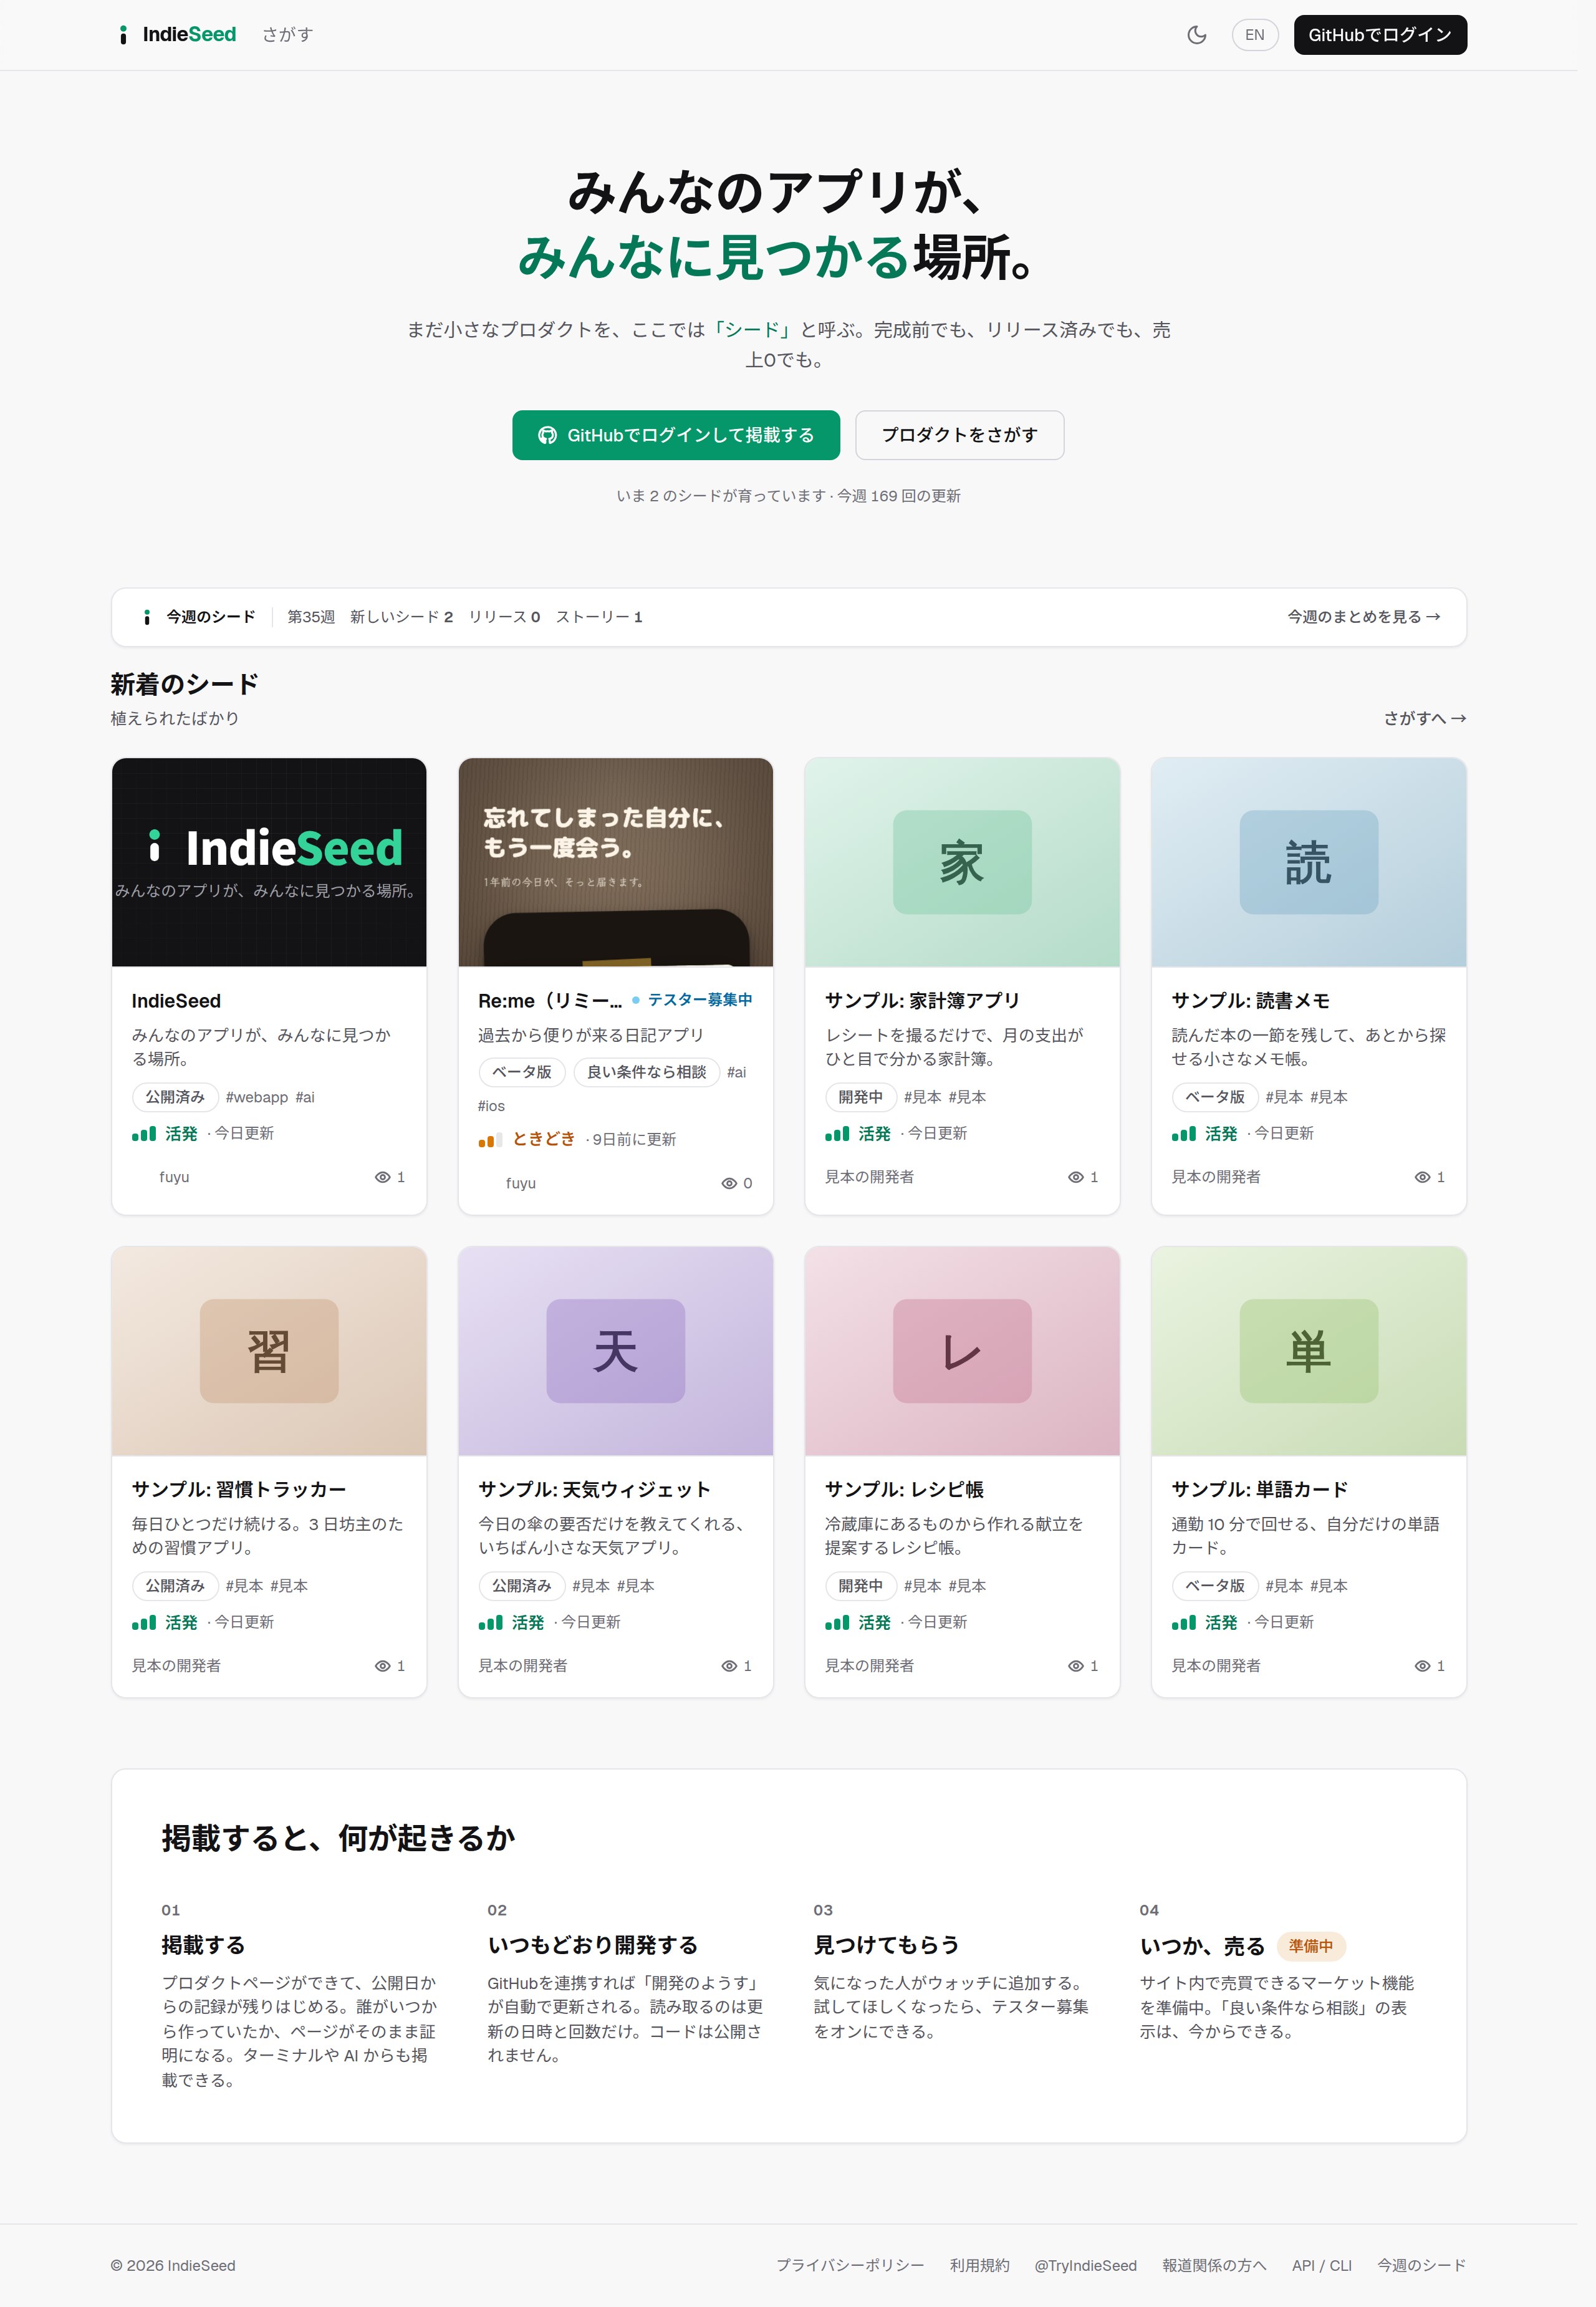The height and width of the screenshot is (2307, 1596).
Task: Open API / CLI footer link
Action: click(x=1321, y=2266)
